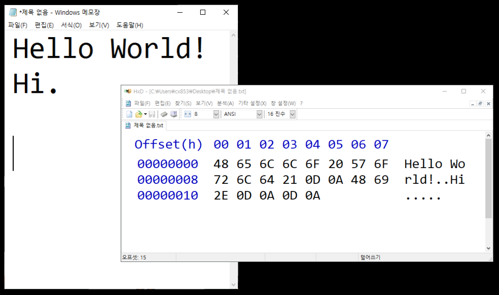Image resolution: width=499 pixels, height=295 pixels.
Task: Click the bytes-per-row width arrows icon
Action: [188, 114]
